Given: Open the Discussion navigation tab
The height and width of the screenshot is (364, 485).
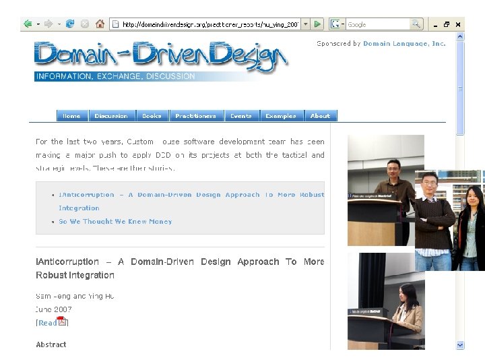Looking at the screenshot, I should 111,116.
